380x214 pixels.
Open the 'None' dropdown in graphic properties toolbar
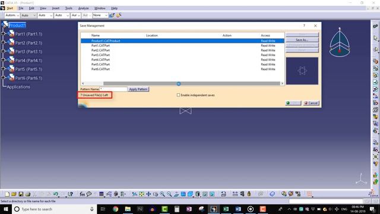tap(100, 15)
